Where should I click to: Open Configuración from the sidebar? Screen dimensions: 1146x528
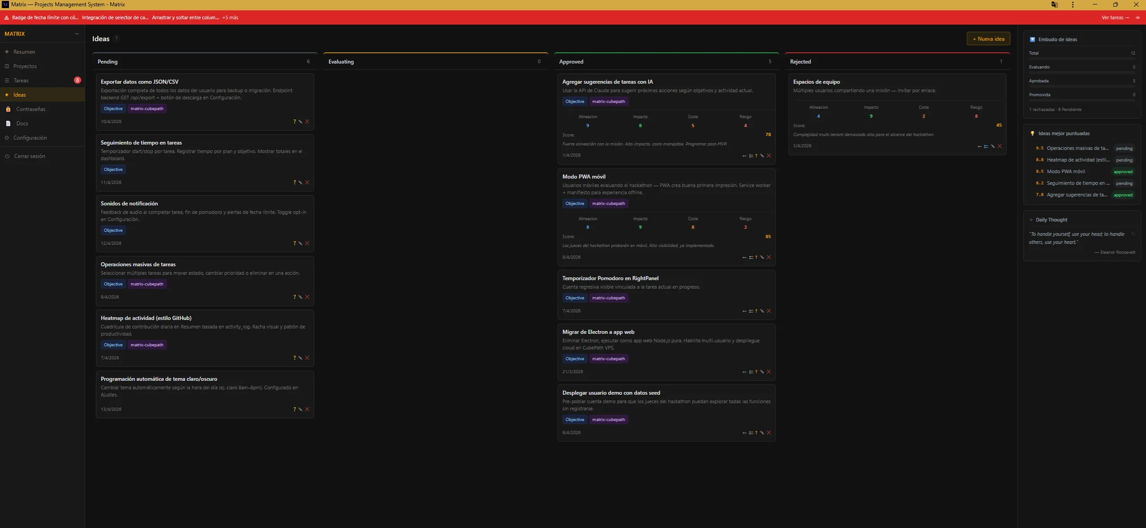30,137
